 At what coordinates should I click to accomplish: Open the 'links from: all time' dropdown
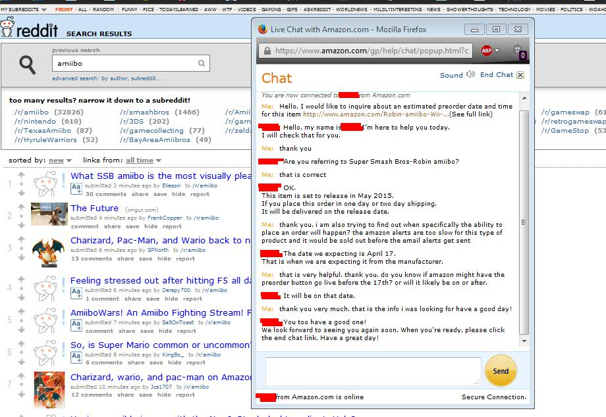coord(144,160)
